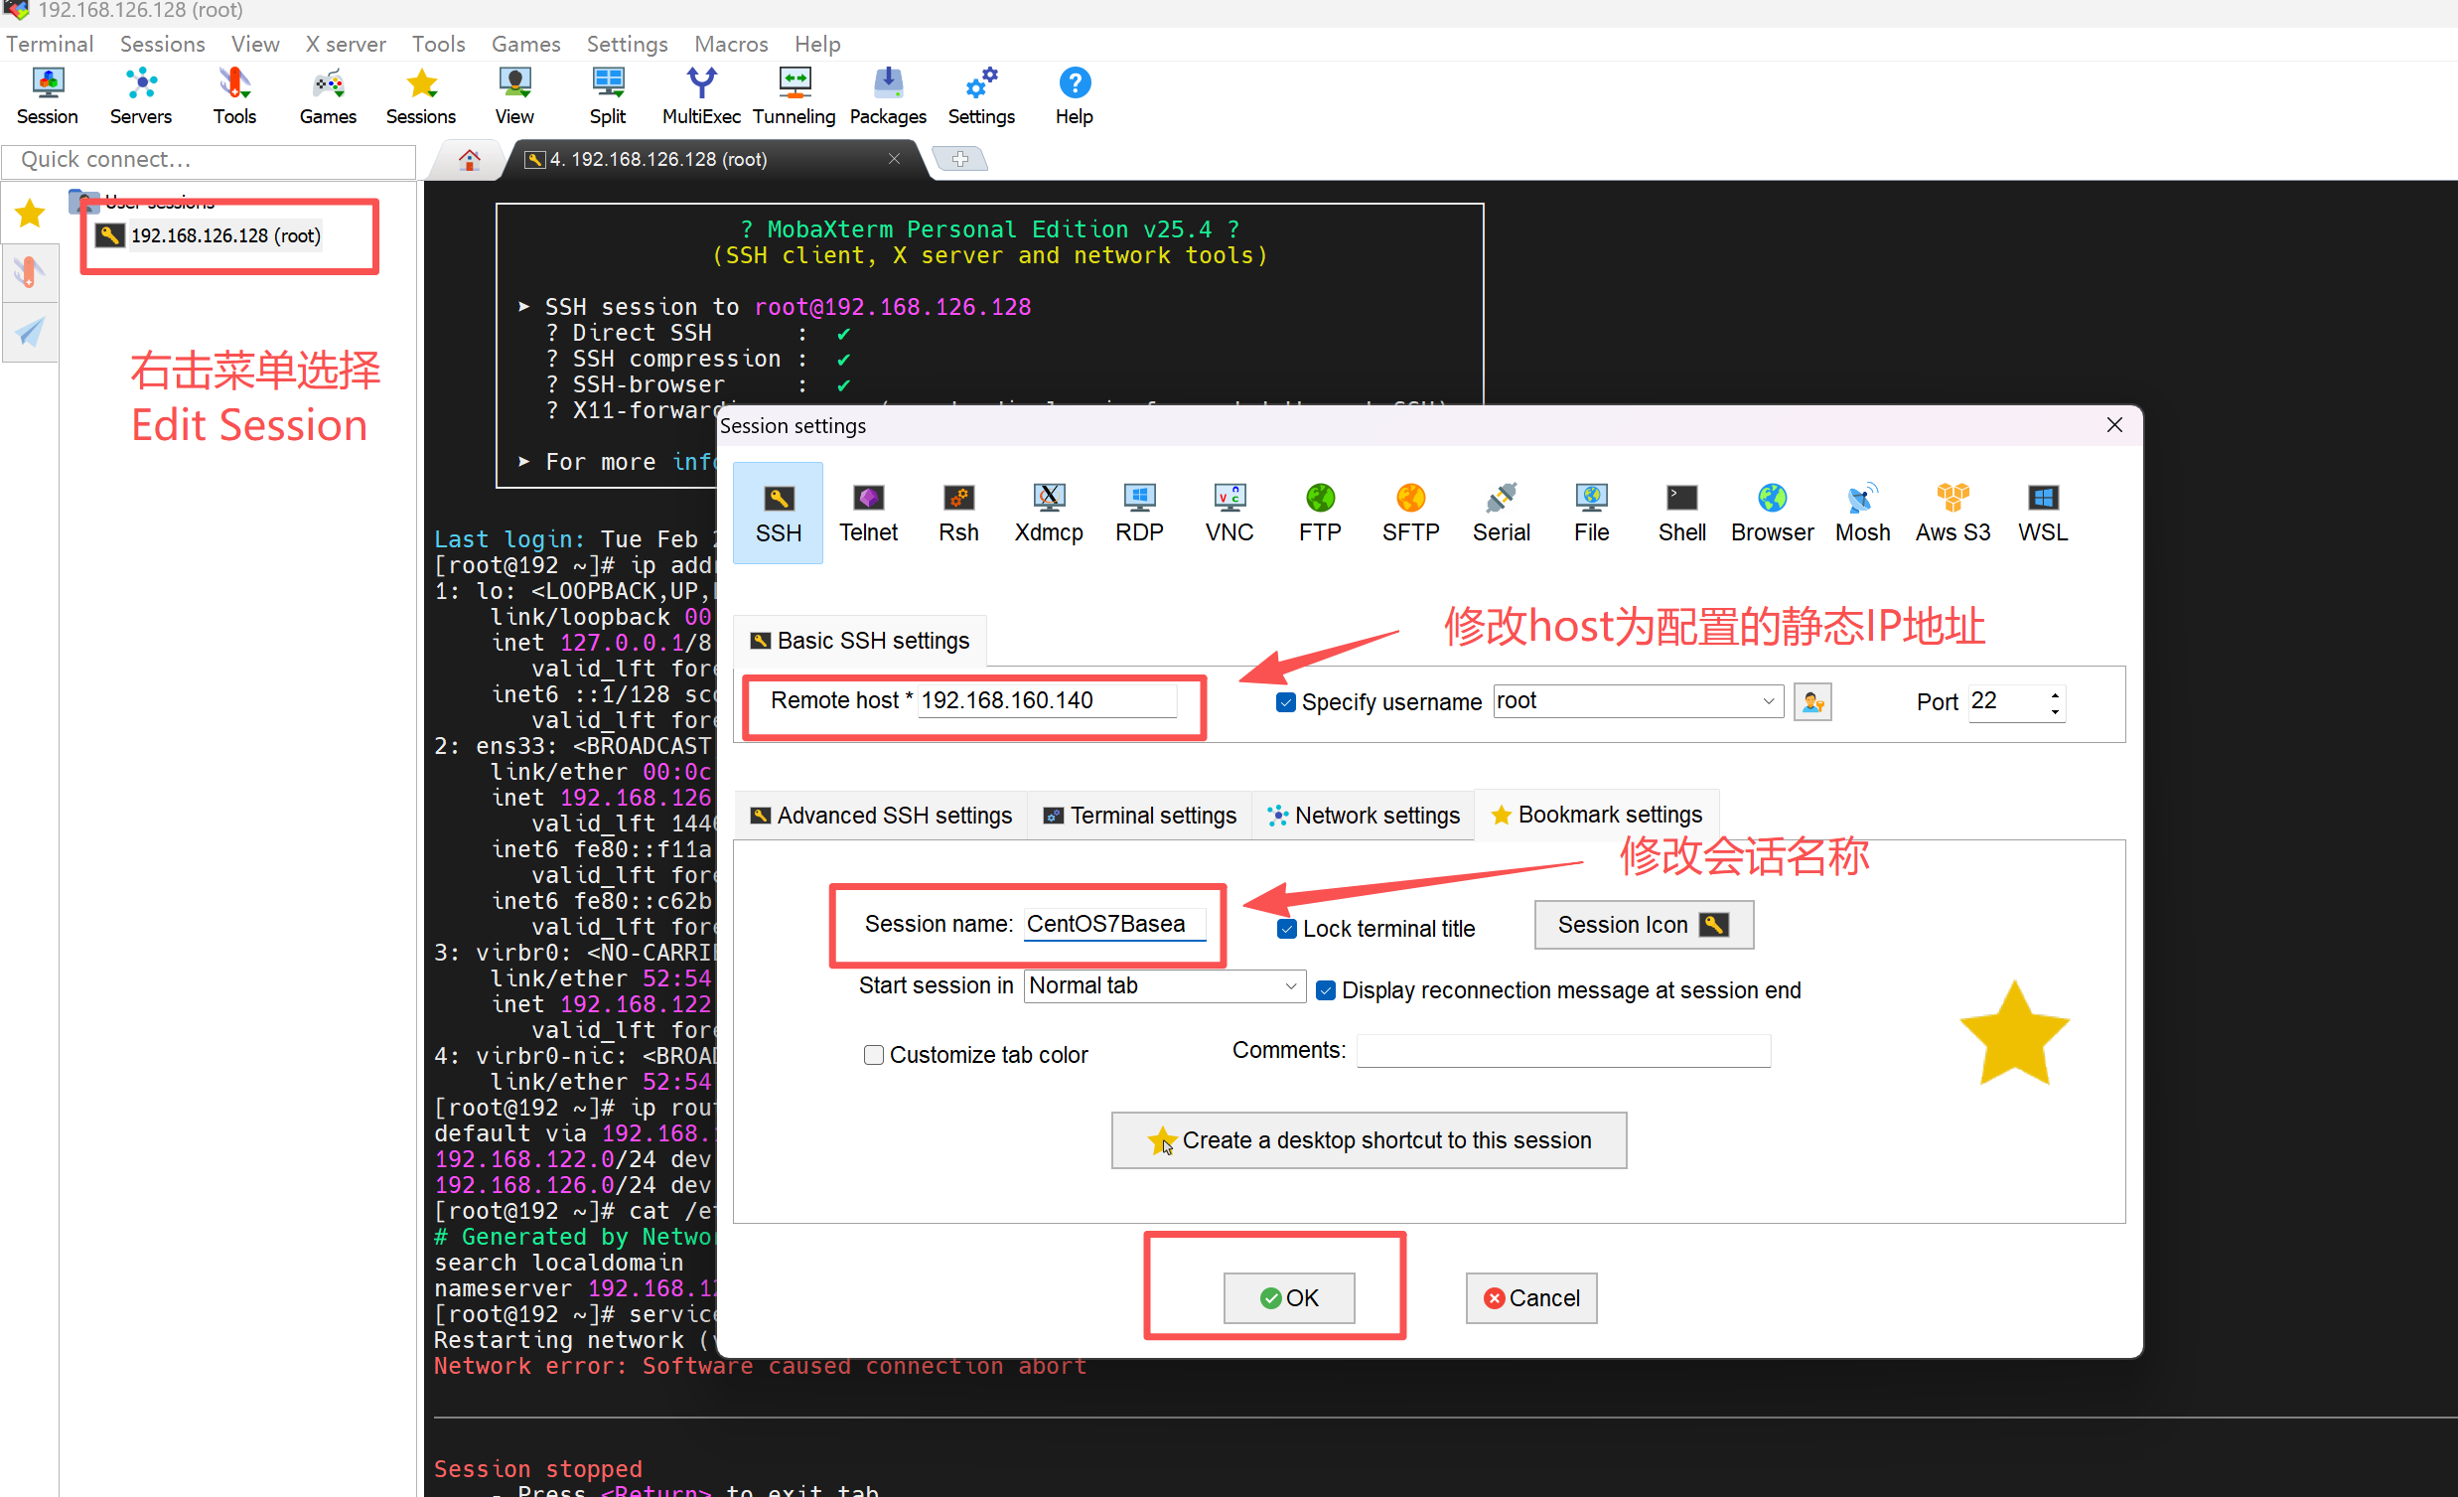Click the Comments input field
This screenshot has height=1497, width=2458.
pos(1563,1051)
